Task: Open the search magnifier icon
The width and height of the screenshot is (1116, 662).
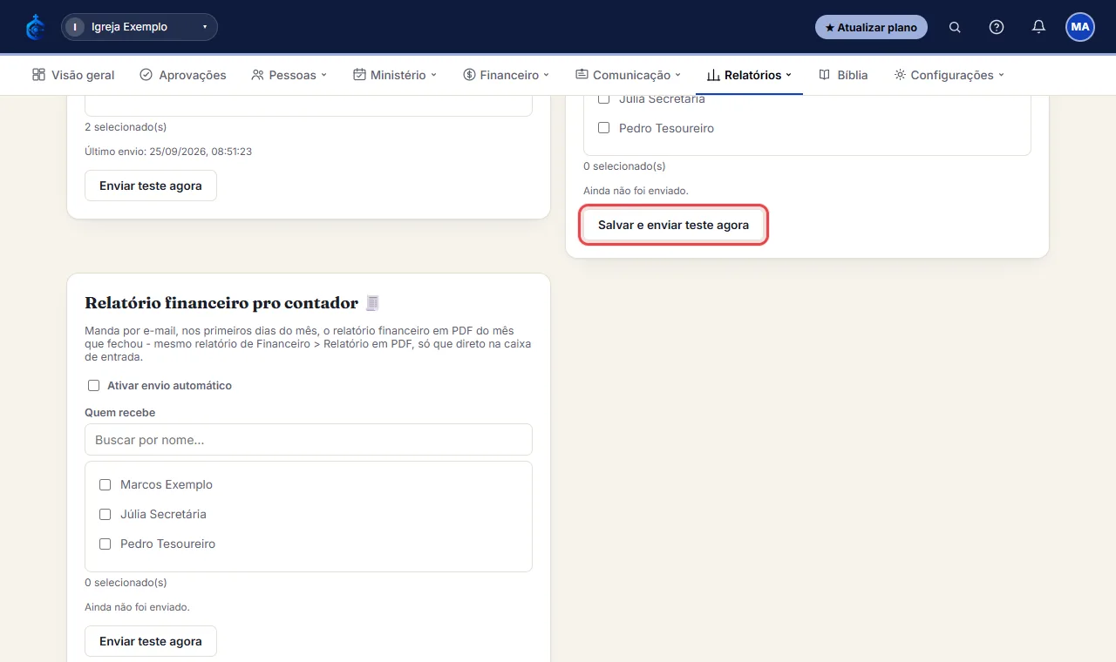Action: pos(955,27)
